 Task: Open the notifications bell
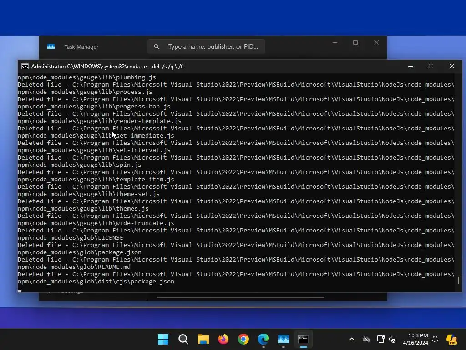click(435, 339)
